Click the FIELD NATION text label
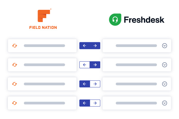Image resolution: width=179 pixels, height=119 pixels. pyautogui.click(x=43, y=27)
